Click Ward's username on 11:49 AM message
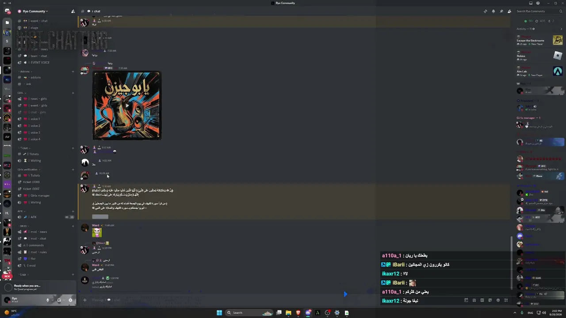Screen dimensions: 566x318 [96, 225]
